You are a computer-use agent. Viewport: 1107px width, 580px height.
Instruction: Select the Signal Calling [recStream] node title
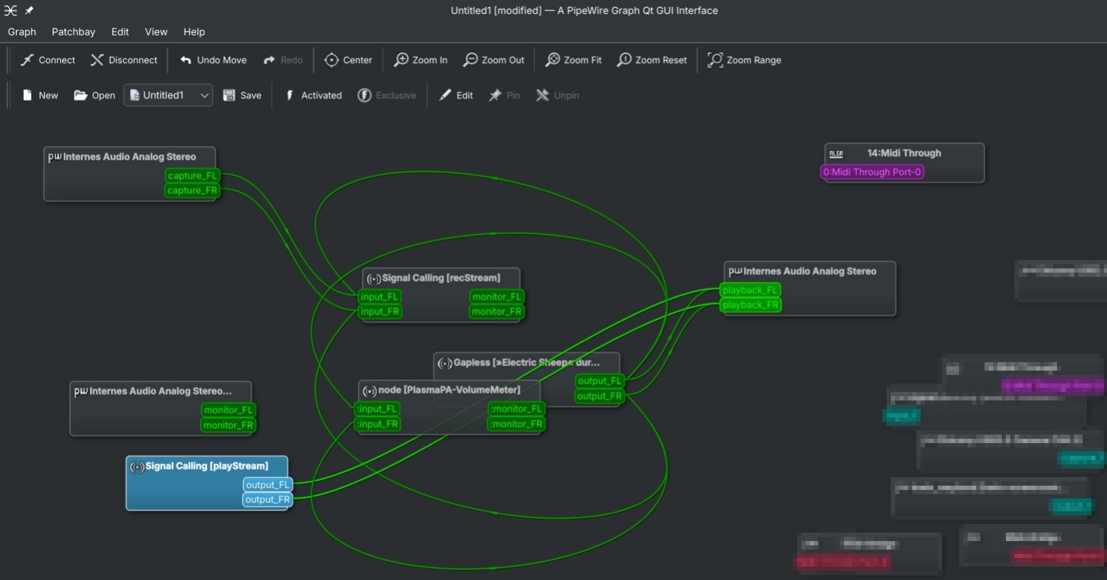click(441, 278)
